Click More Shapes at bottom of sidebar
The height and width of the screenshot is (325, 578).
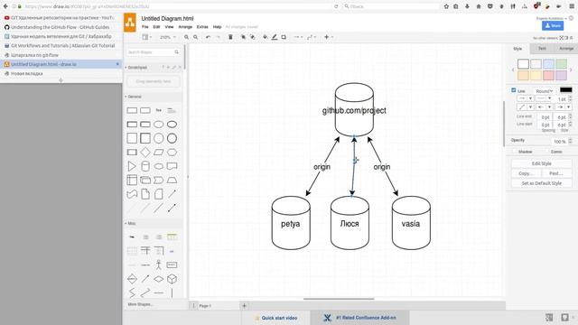[x=140, y=304]
